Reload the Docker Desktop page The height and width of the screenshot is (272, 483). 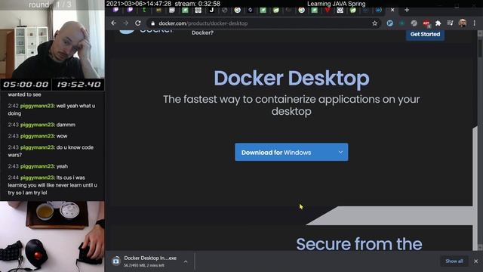137,23
